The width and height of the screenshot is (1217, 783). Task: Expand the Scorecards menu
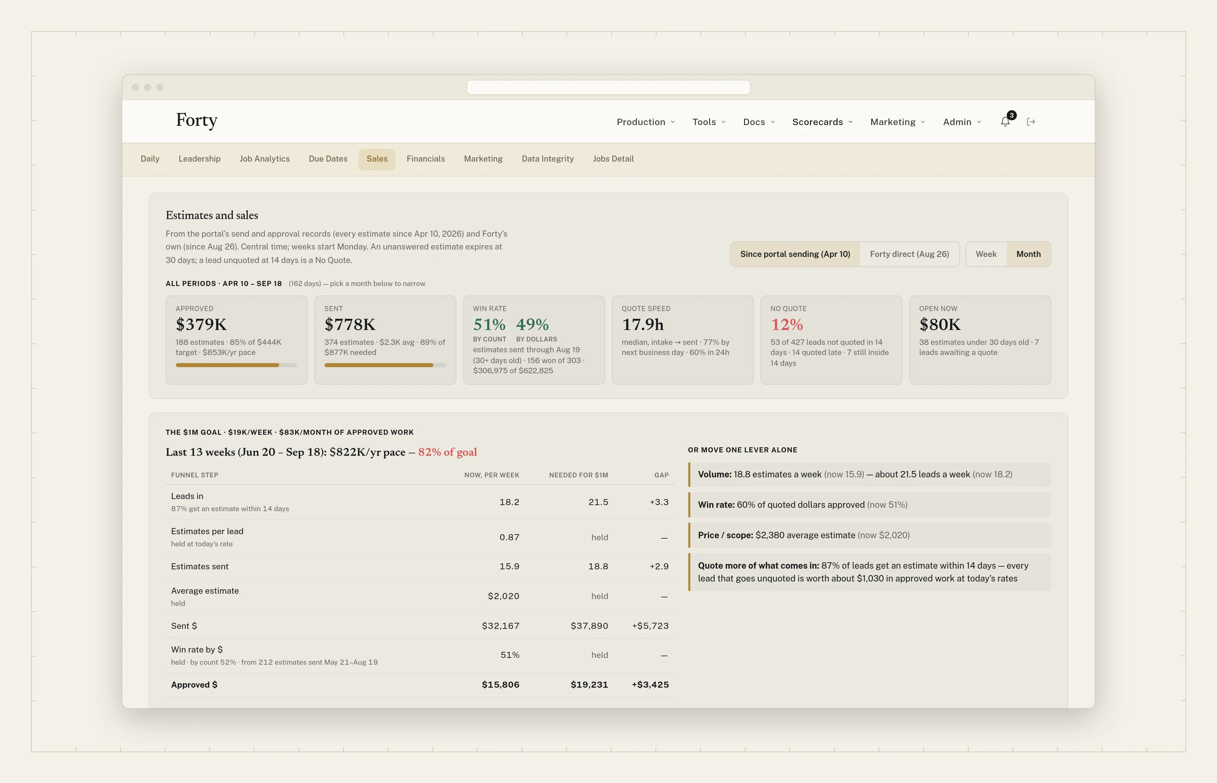[822, 122]
